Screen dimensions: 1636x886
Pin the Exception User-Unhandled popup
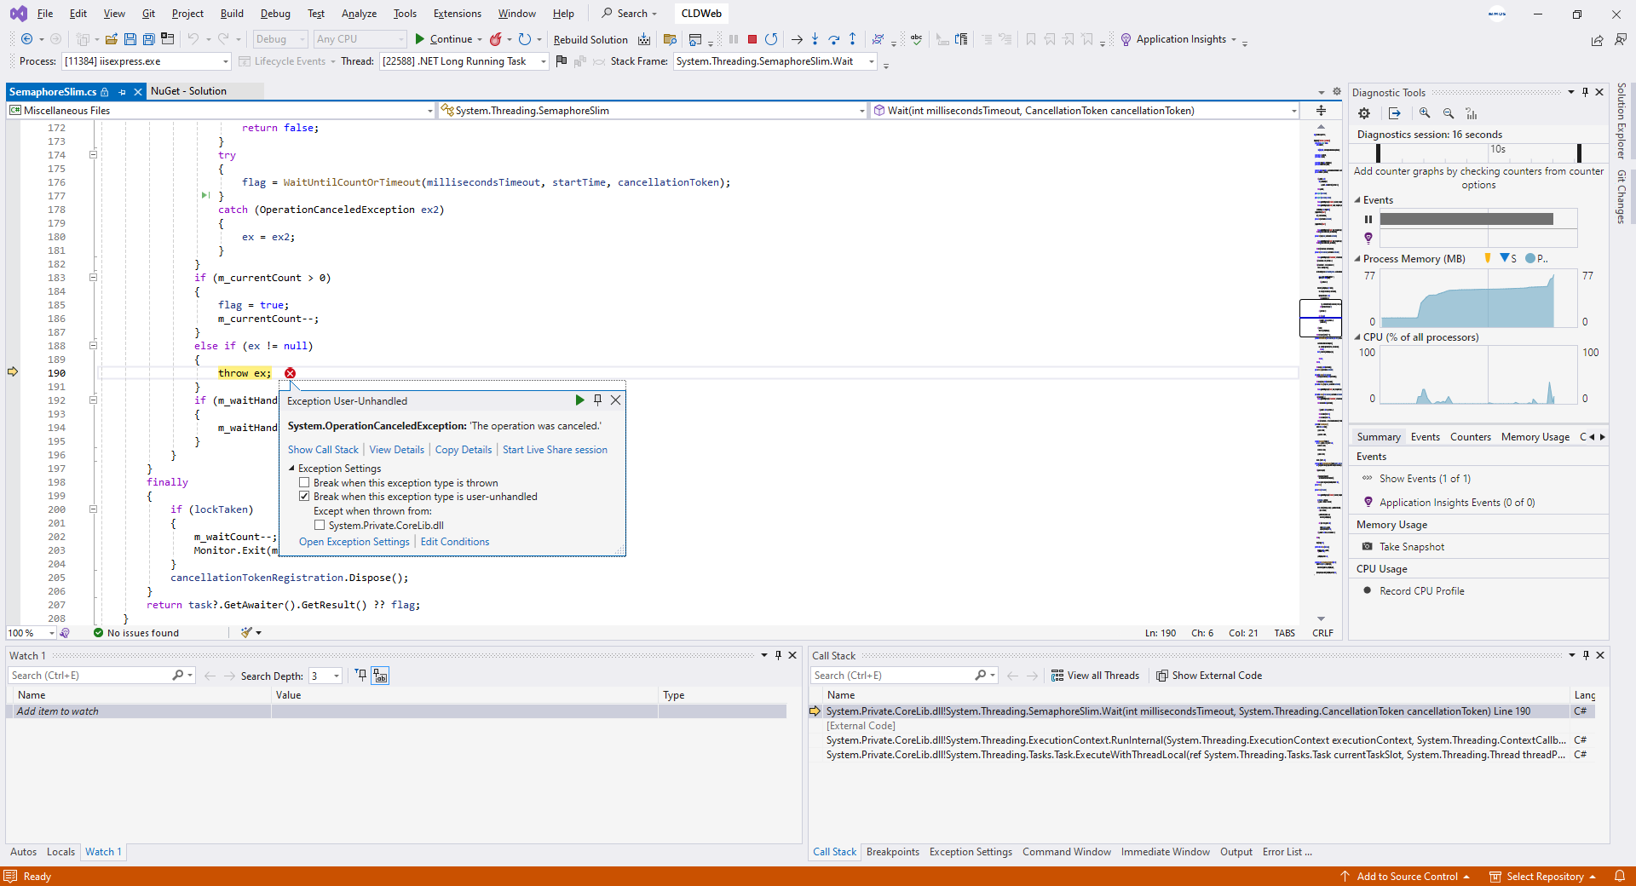pos(598,400)
